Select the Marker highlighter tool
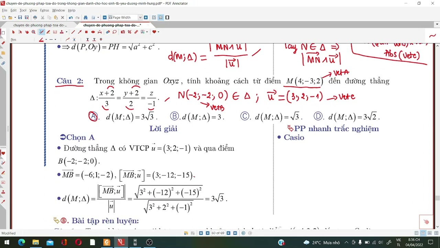 coord(48,32)
